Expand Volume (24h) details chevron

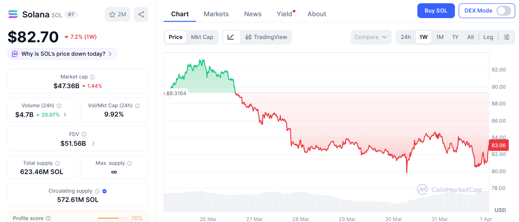(x=65, y=115)
